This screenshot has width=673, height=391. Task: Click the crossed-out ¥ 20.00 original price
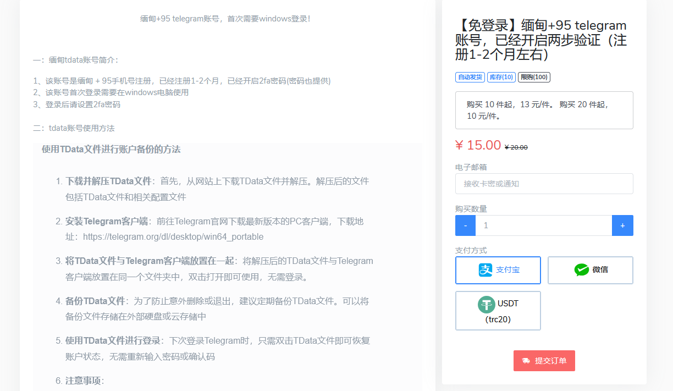(x=516, y=147)
